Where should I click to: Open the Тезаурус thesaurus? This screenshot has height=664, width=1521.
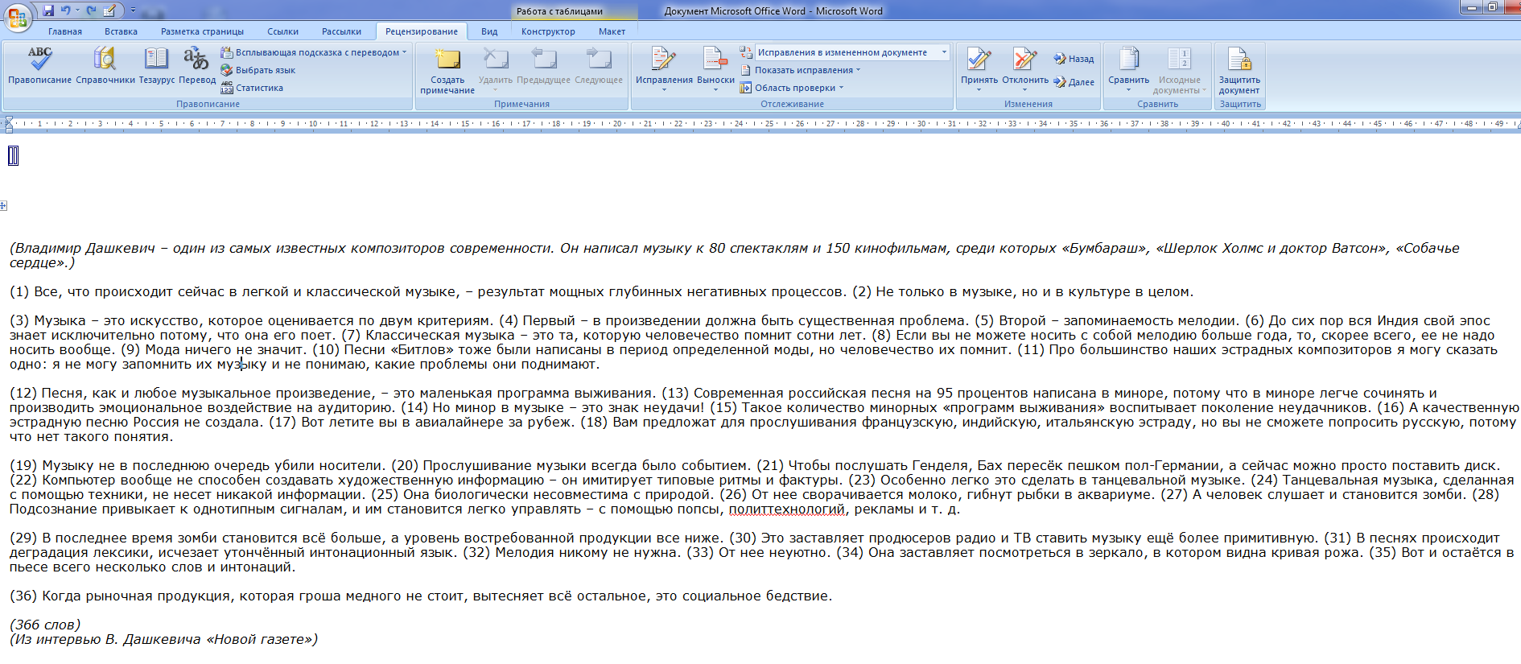click(x=156, y=65)
